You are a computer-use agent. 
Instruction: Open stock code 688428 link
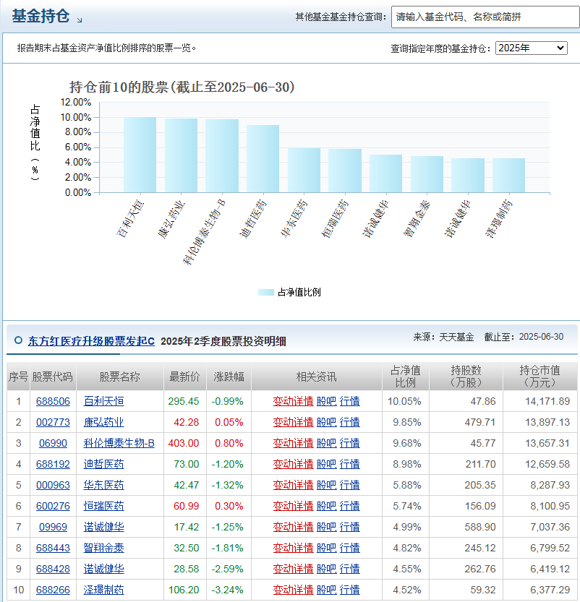click(x=53, y=569)
